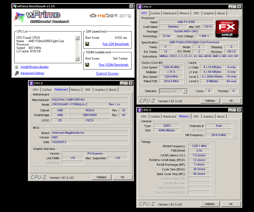Click the motherboard Model field CROSSHAIR V FORMULA-Z
This screenshot has height=212, width=254.
click(x=76, y=104)
